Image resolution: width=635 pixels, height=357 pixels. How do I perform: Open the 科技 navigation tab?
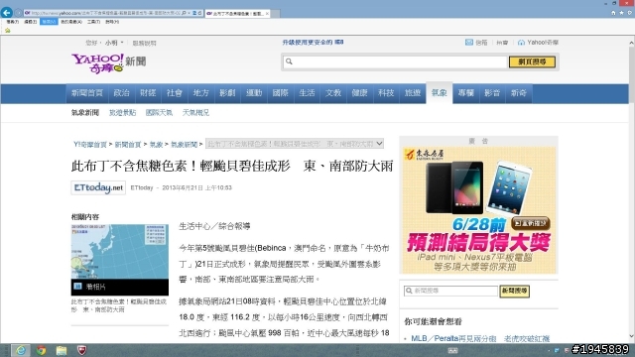tap(386, 93)
